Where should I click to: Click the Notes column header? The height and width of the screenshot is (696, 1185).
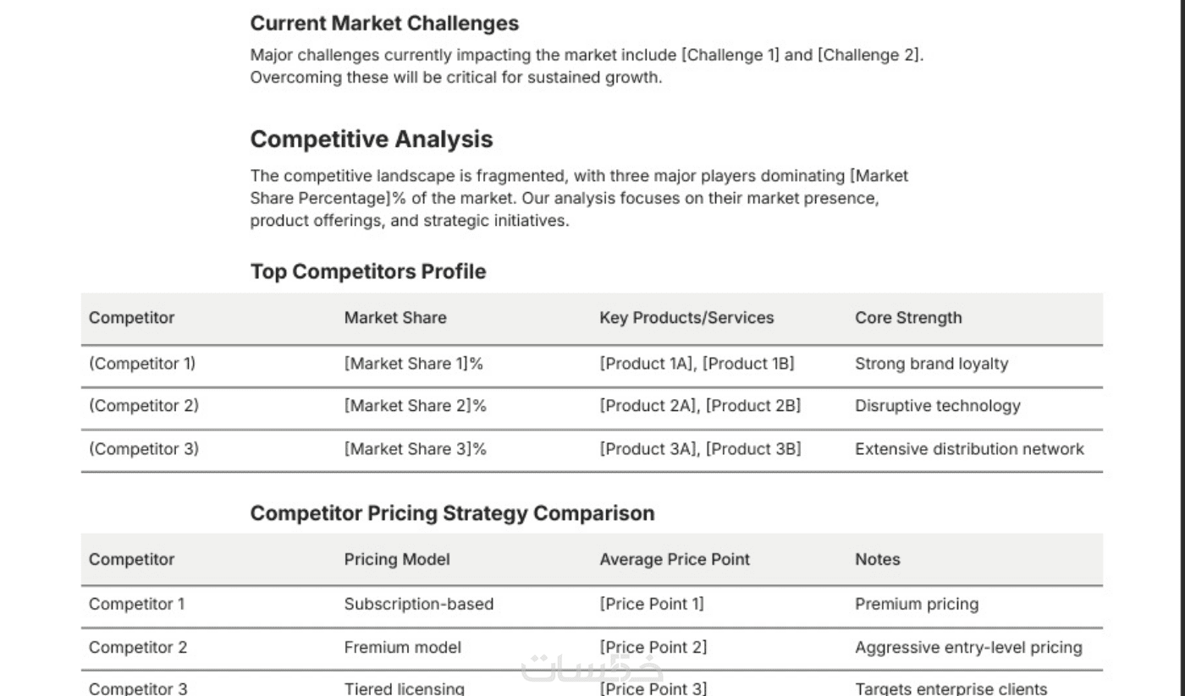877,559
